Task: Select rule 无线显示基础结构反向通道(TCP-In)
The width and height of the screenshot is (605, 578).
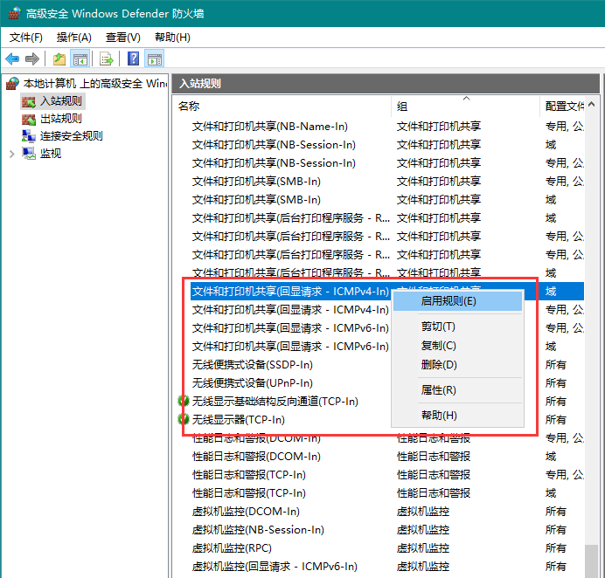Action: (275, 401)
